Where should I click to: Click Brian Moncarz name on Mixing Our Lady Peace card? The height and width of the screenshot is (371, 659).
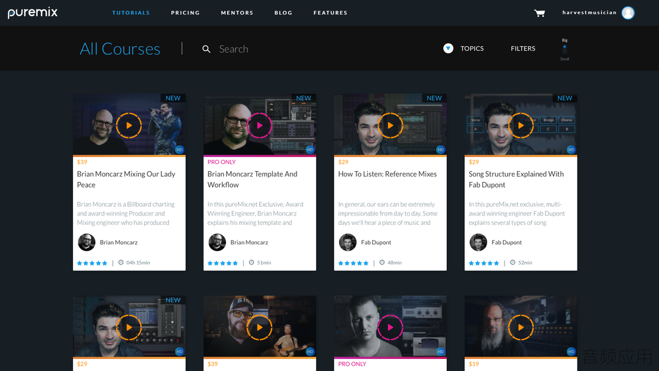[119, 242]
